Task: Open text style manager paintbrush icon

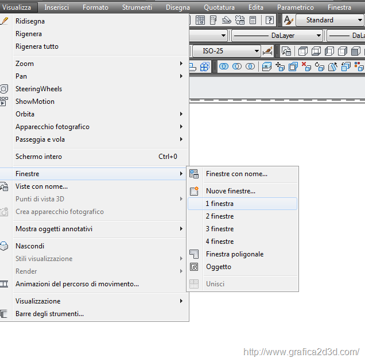Action: point(289,20)
